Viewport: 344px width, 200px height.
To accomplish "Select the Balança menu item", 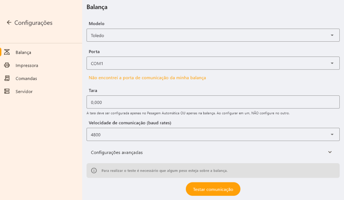I will [23, 52].
